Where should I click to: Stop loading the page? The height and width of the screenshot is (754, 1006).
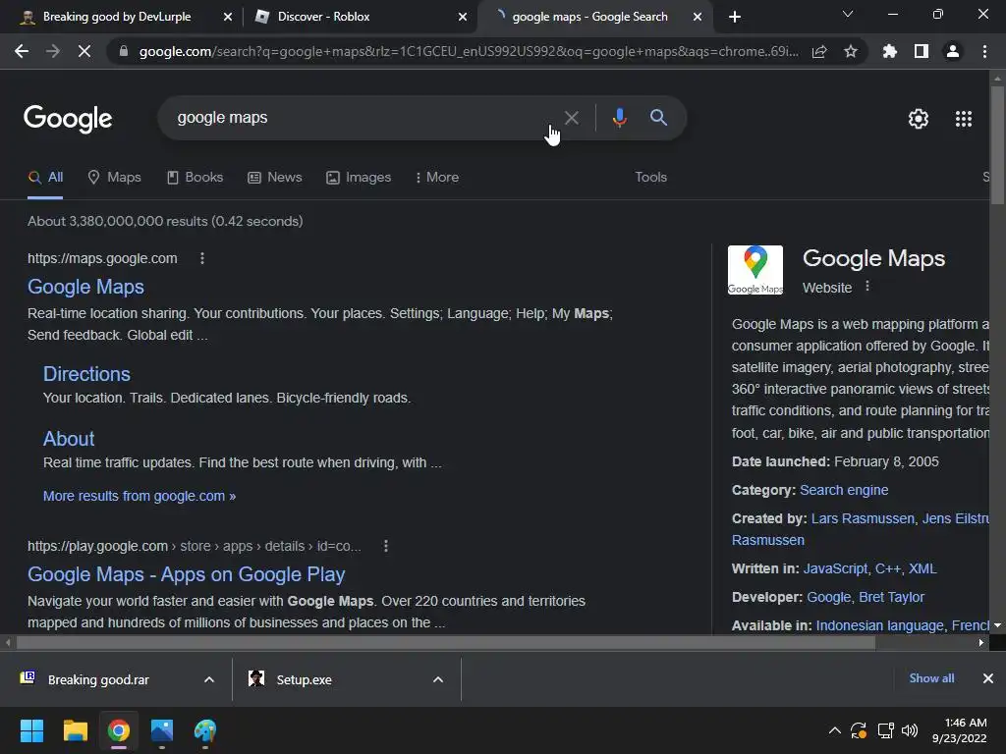[x=84, y=51]
